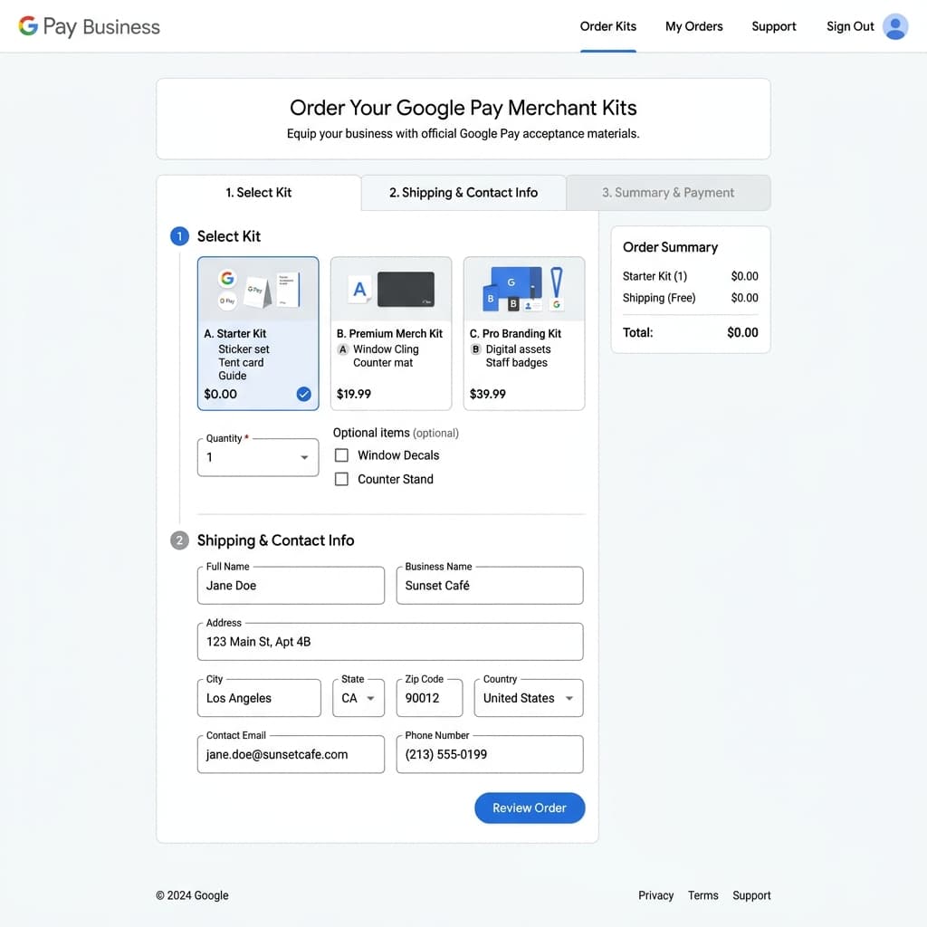Open the Privacy footer link
Screen dimensions: 927x927
[x=655, y=895]
